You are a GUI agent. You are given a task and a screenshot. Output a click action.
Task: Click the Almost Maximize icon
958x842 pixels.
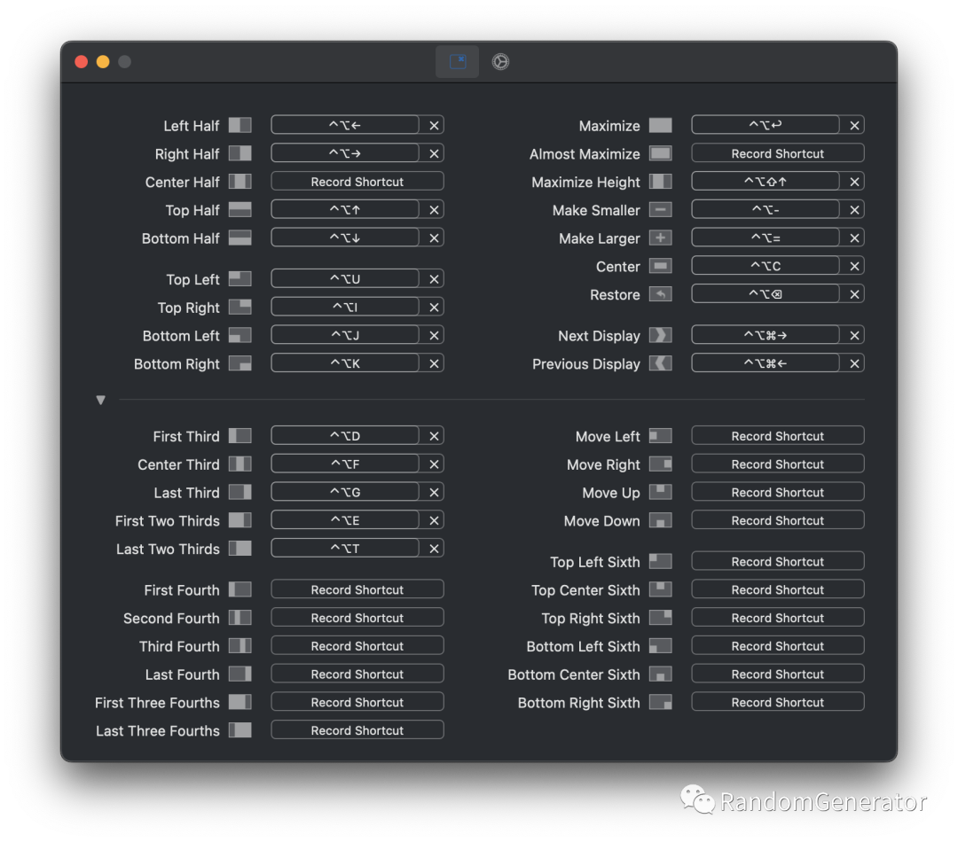pos(661,153)
